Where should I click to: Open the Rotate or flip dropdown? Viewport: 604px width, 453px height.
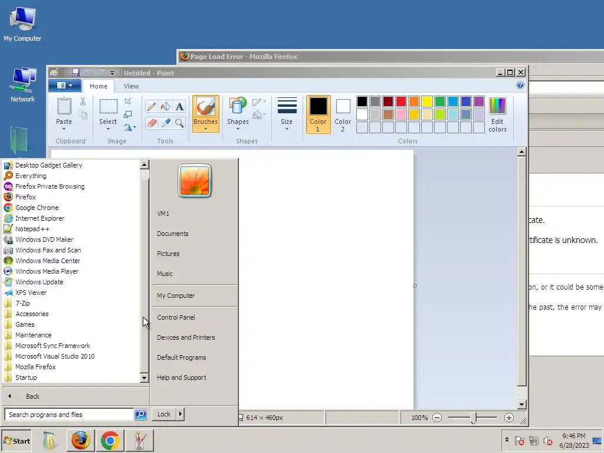(130, 127)
